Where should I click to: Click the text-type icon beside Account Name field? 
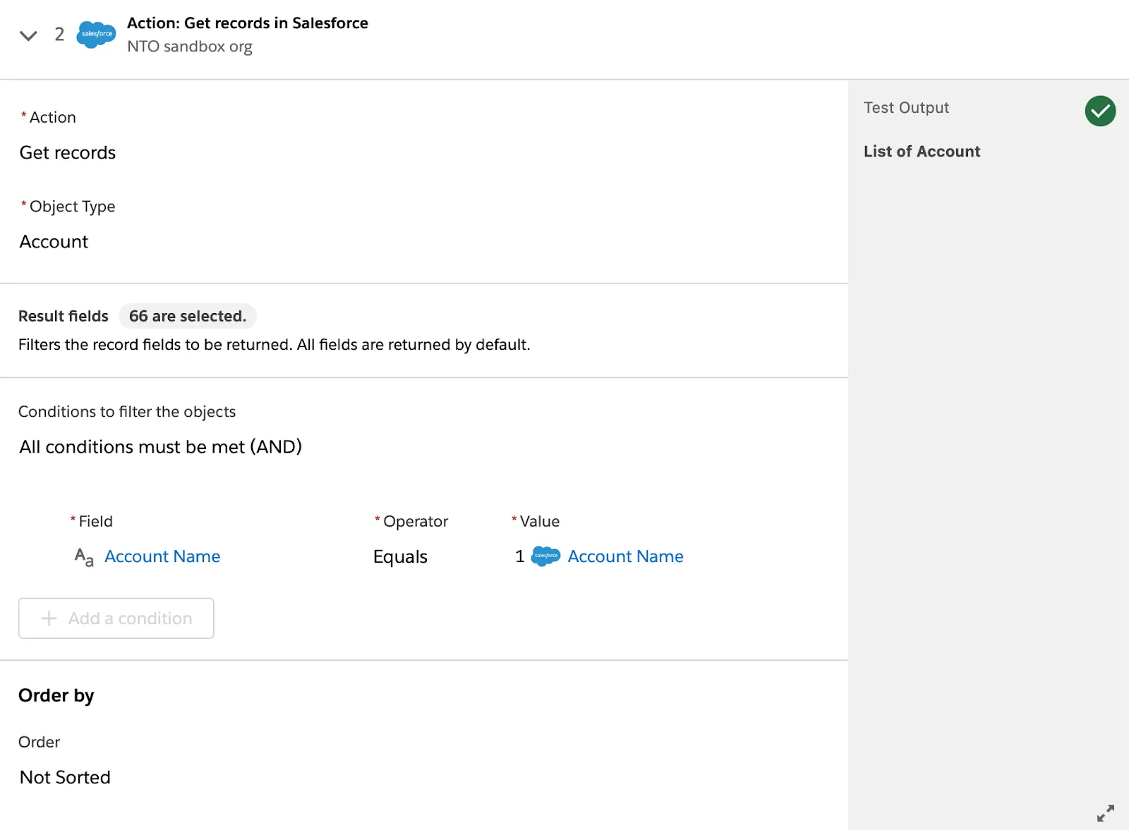[84, 557]
